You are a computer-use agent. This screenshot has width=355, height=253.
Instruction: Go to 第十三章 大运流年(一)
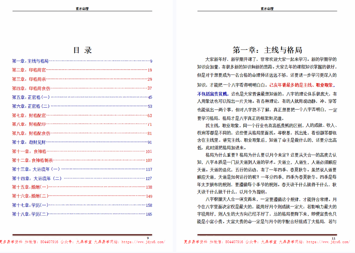[x=36, y=169]
